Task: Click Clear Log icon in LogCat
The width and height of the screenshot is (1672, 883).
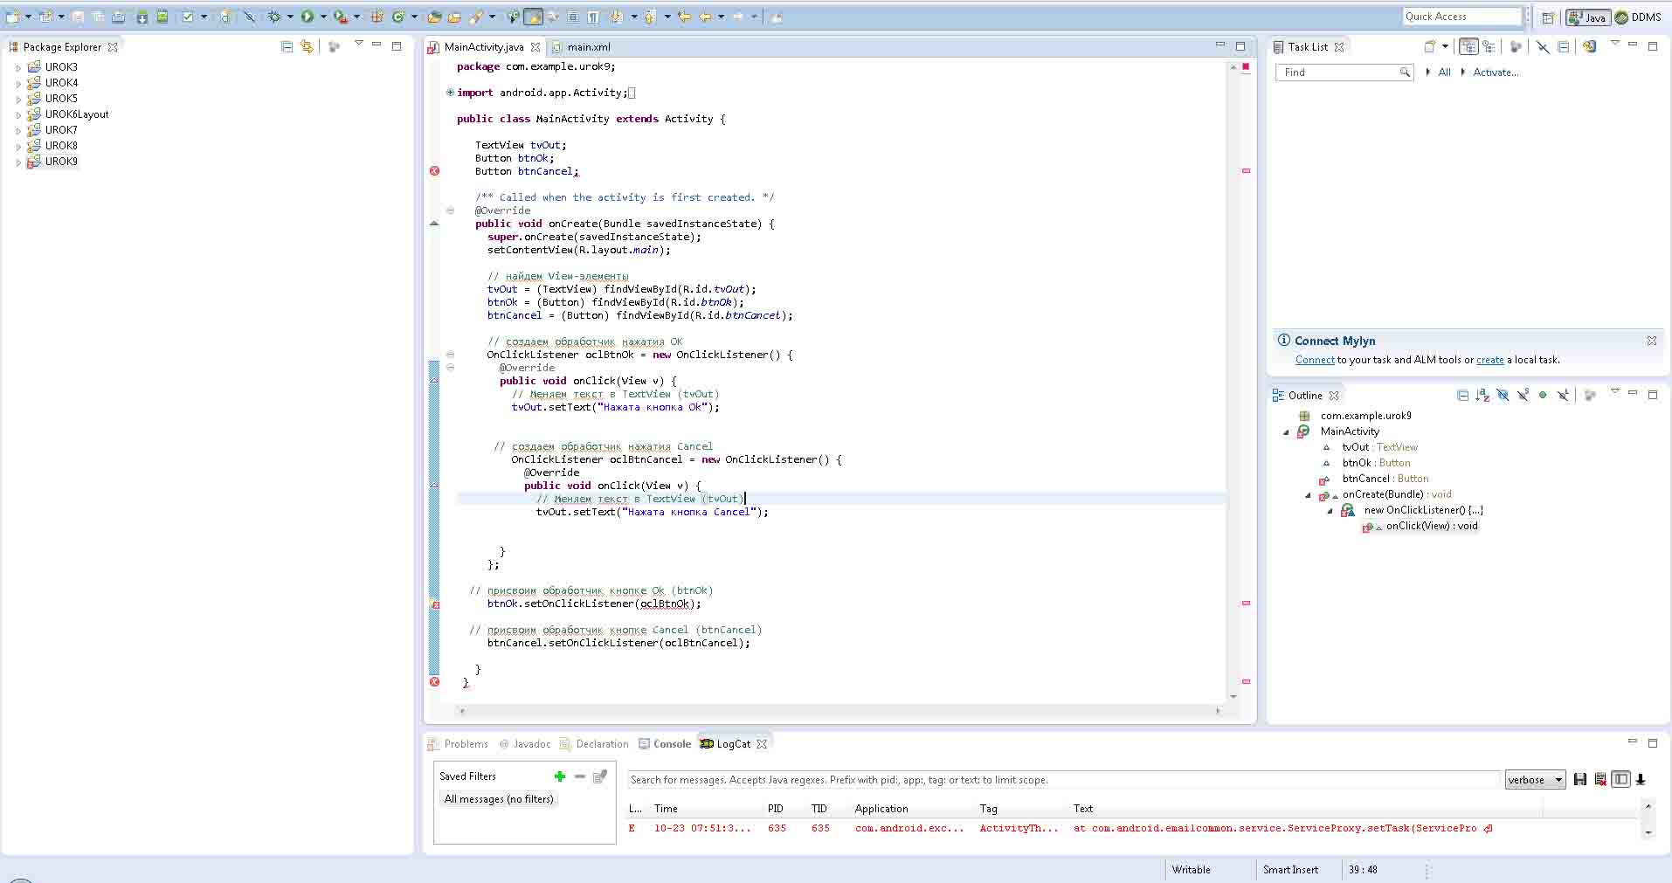Action: click(1600, 780)
